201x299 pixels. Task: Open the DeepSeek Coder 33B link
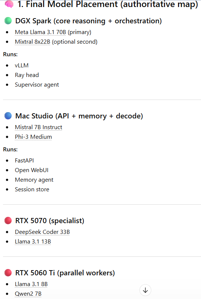coord(42,232)
